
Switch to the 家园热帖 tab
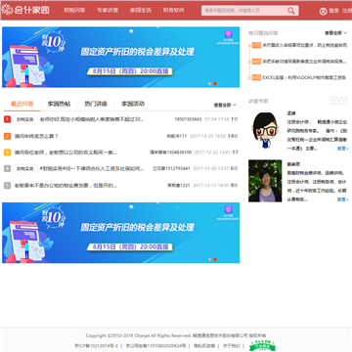(x=59, y=104)
